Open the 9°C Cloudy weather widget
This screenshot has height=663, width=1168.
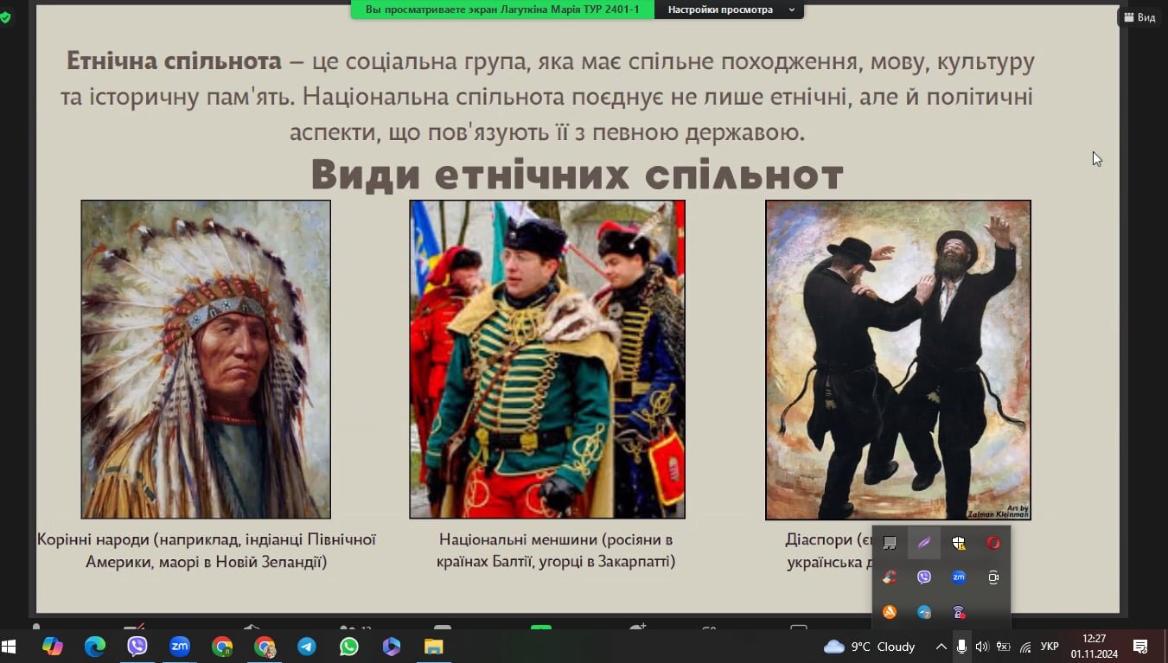tap(870, 647)
